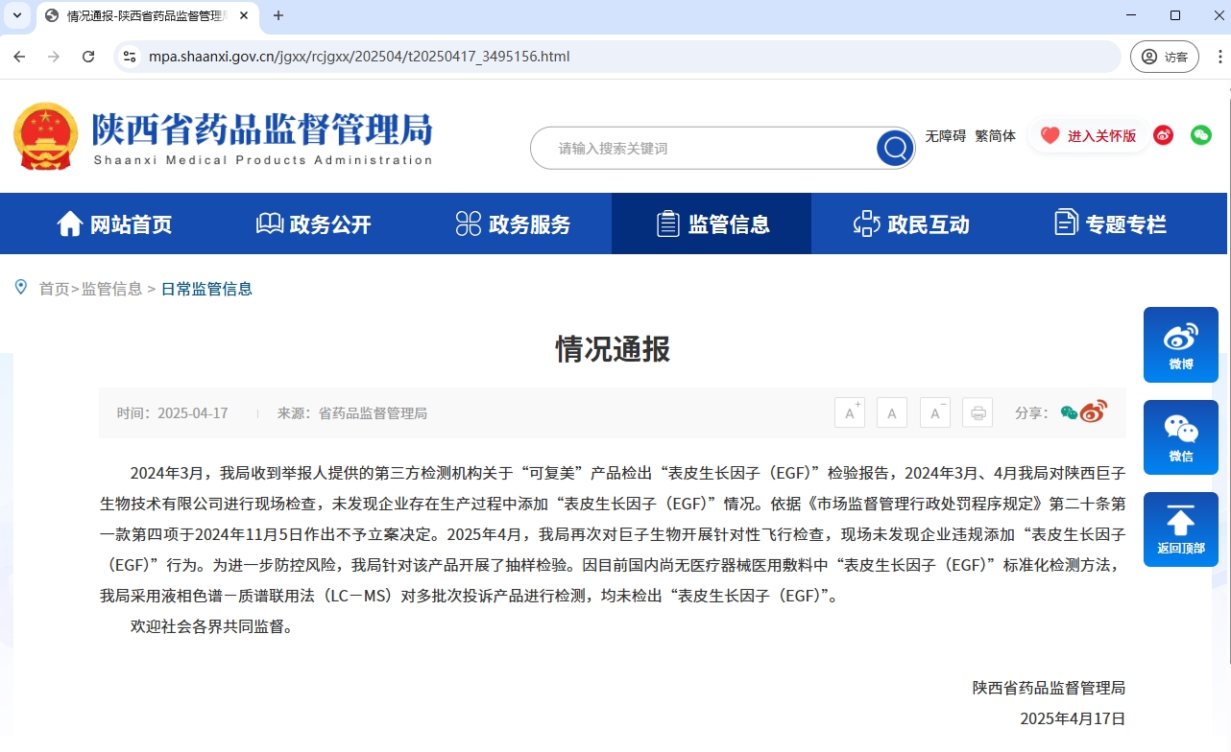Reset font size with middle A button
Screen dimensions: 1231x752
click(892, 413)
